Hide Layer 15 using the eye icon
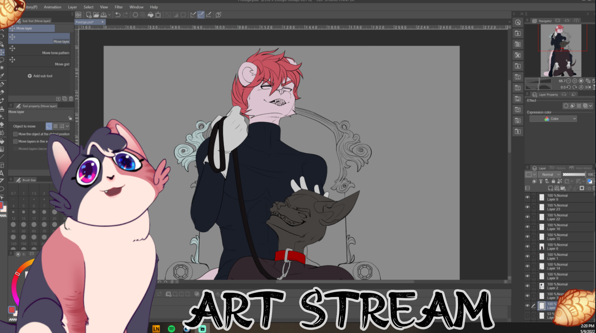Screen dimensions: 596x333 (527, 237)
